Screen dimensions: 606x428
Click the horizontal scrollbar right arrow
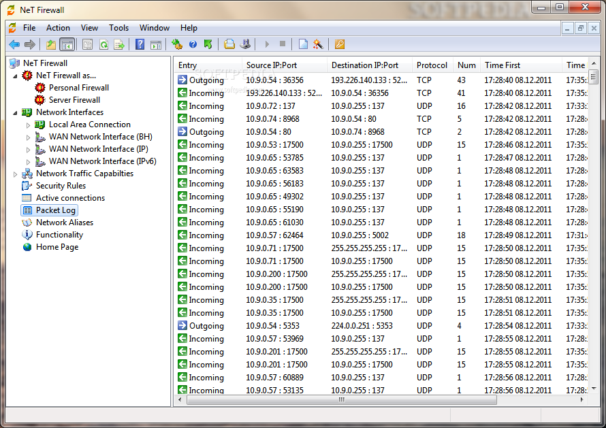tap(582, 400)
